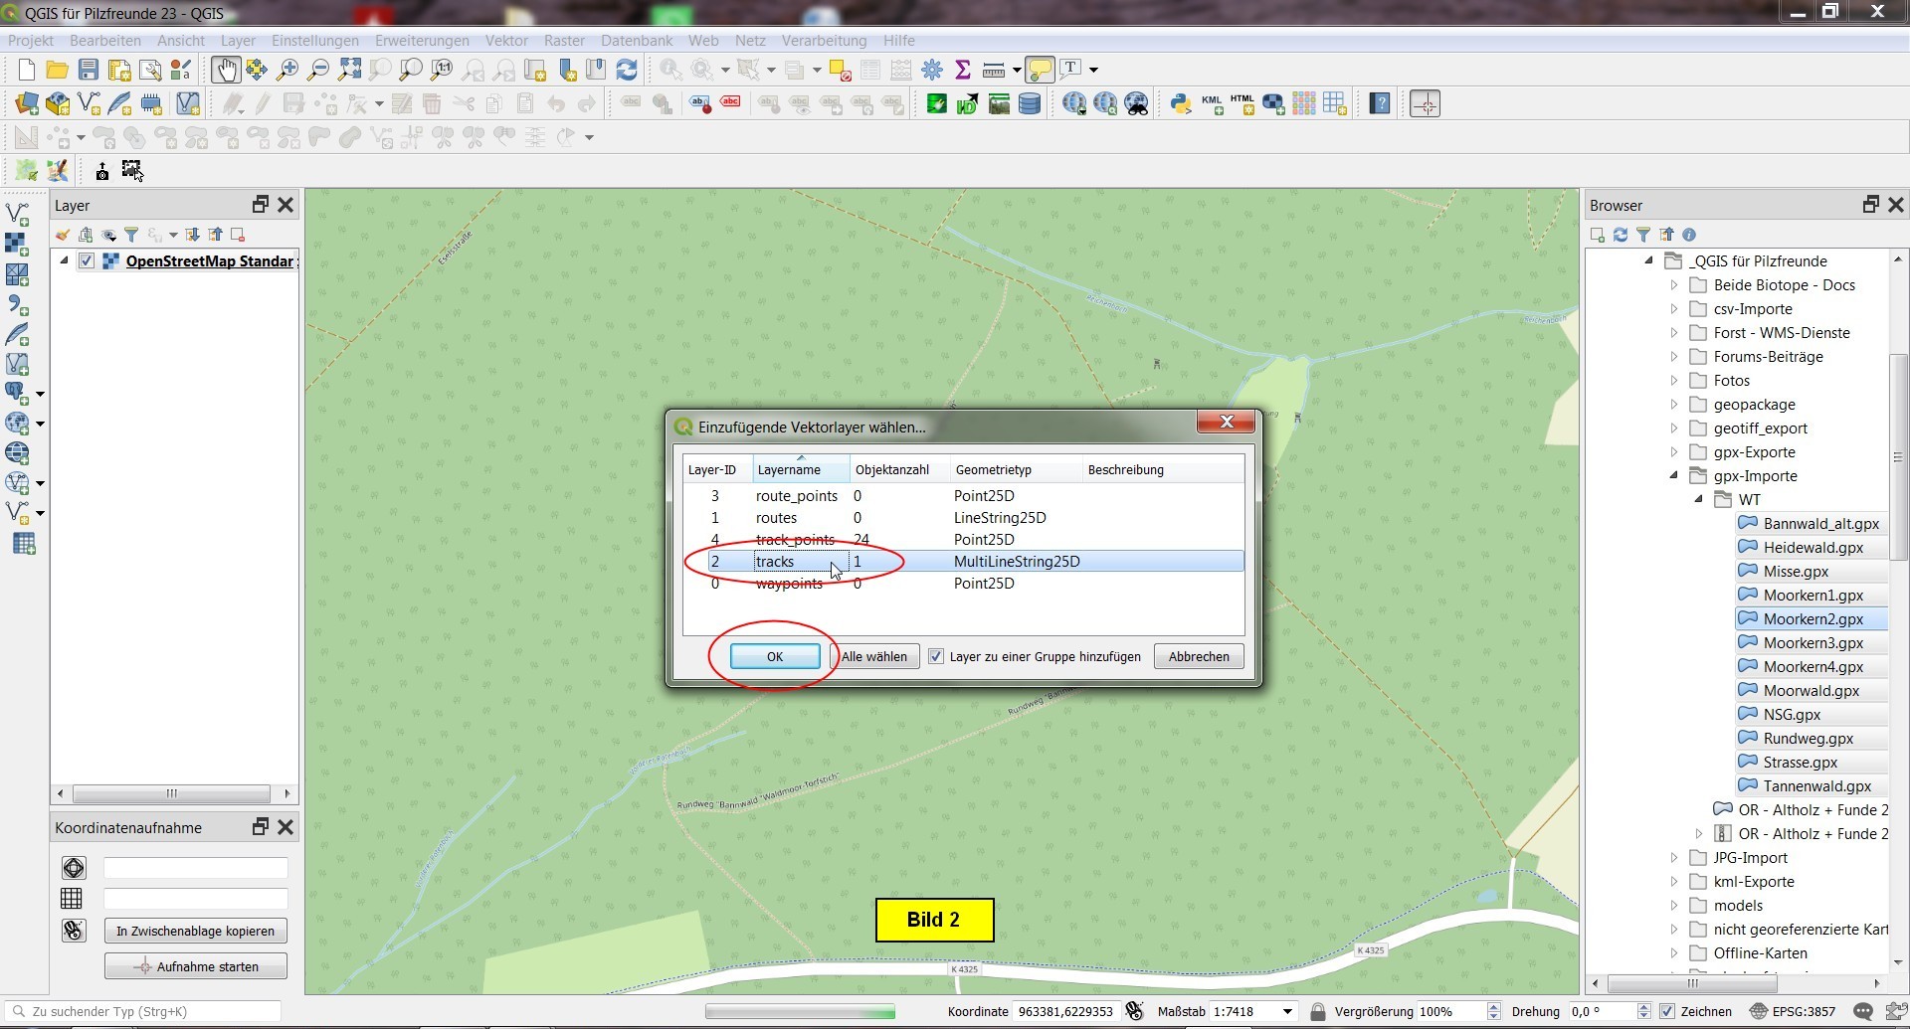
Task: Select the Pan Map hand tool
Action: [x=226, y=70]
